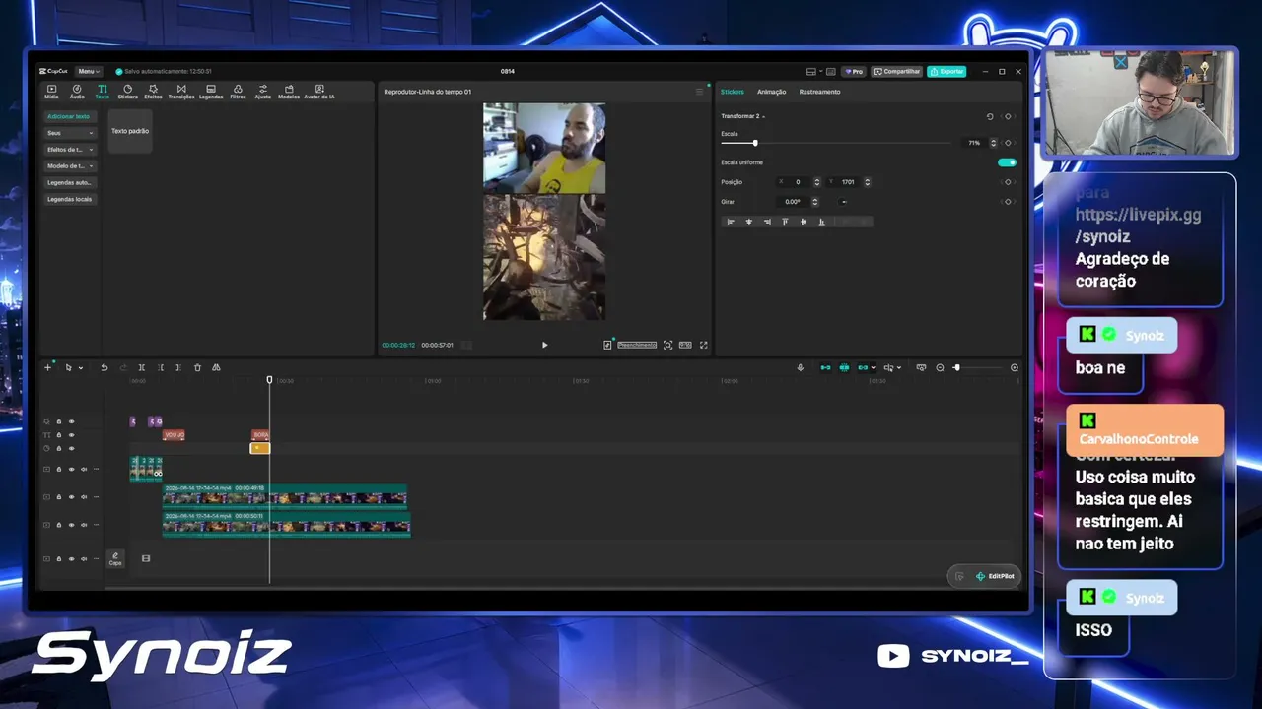Toggle the Escala uniforme switch
The image size is (1262, 709).
tap(1007, 162)
